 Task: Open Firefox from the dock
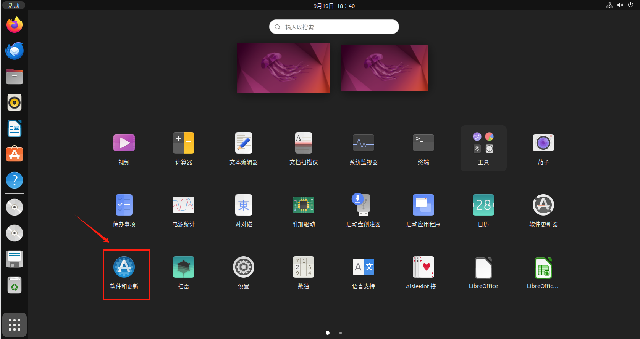pyautogui.click(x=15, y=25)
